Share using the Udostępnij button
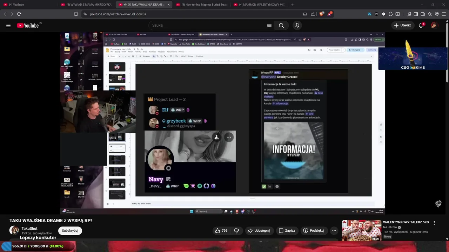449x252 pixels. 259,231
